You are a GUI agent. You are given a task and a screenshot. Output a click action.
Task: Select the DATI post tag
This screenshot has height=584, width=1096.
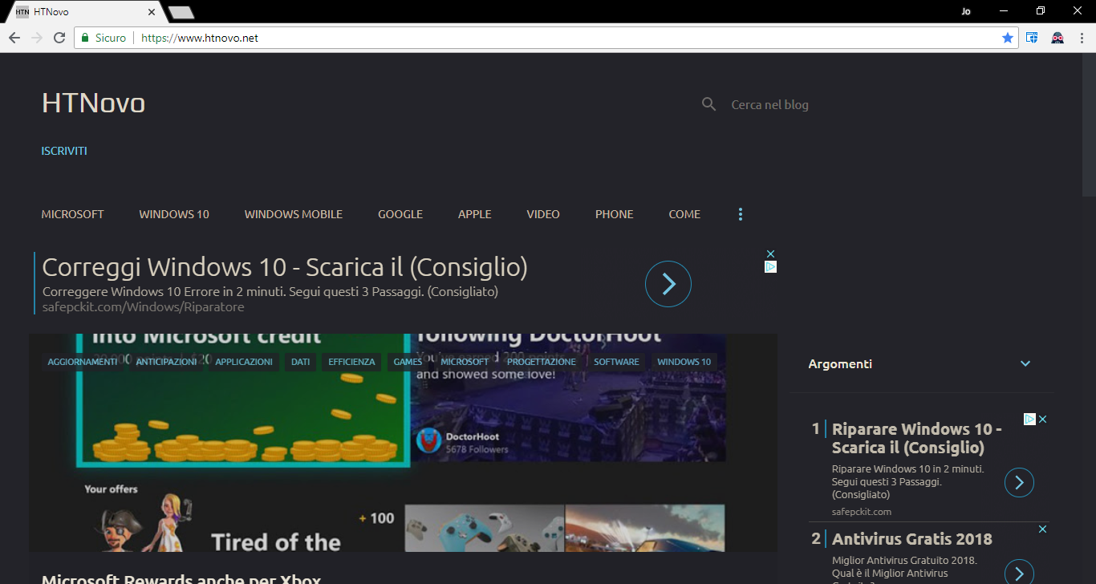pos(301,362)
